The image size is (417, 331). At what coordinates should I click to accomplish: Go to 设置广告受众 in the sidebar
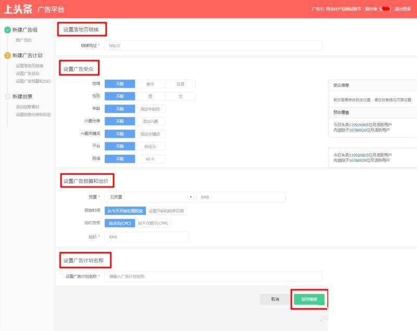click(x=28, y=73)
